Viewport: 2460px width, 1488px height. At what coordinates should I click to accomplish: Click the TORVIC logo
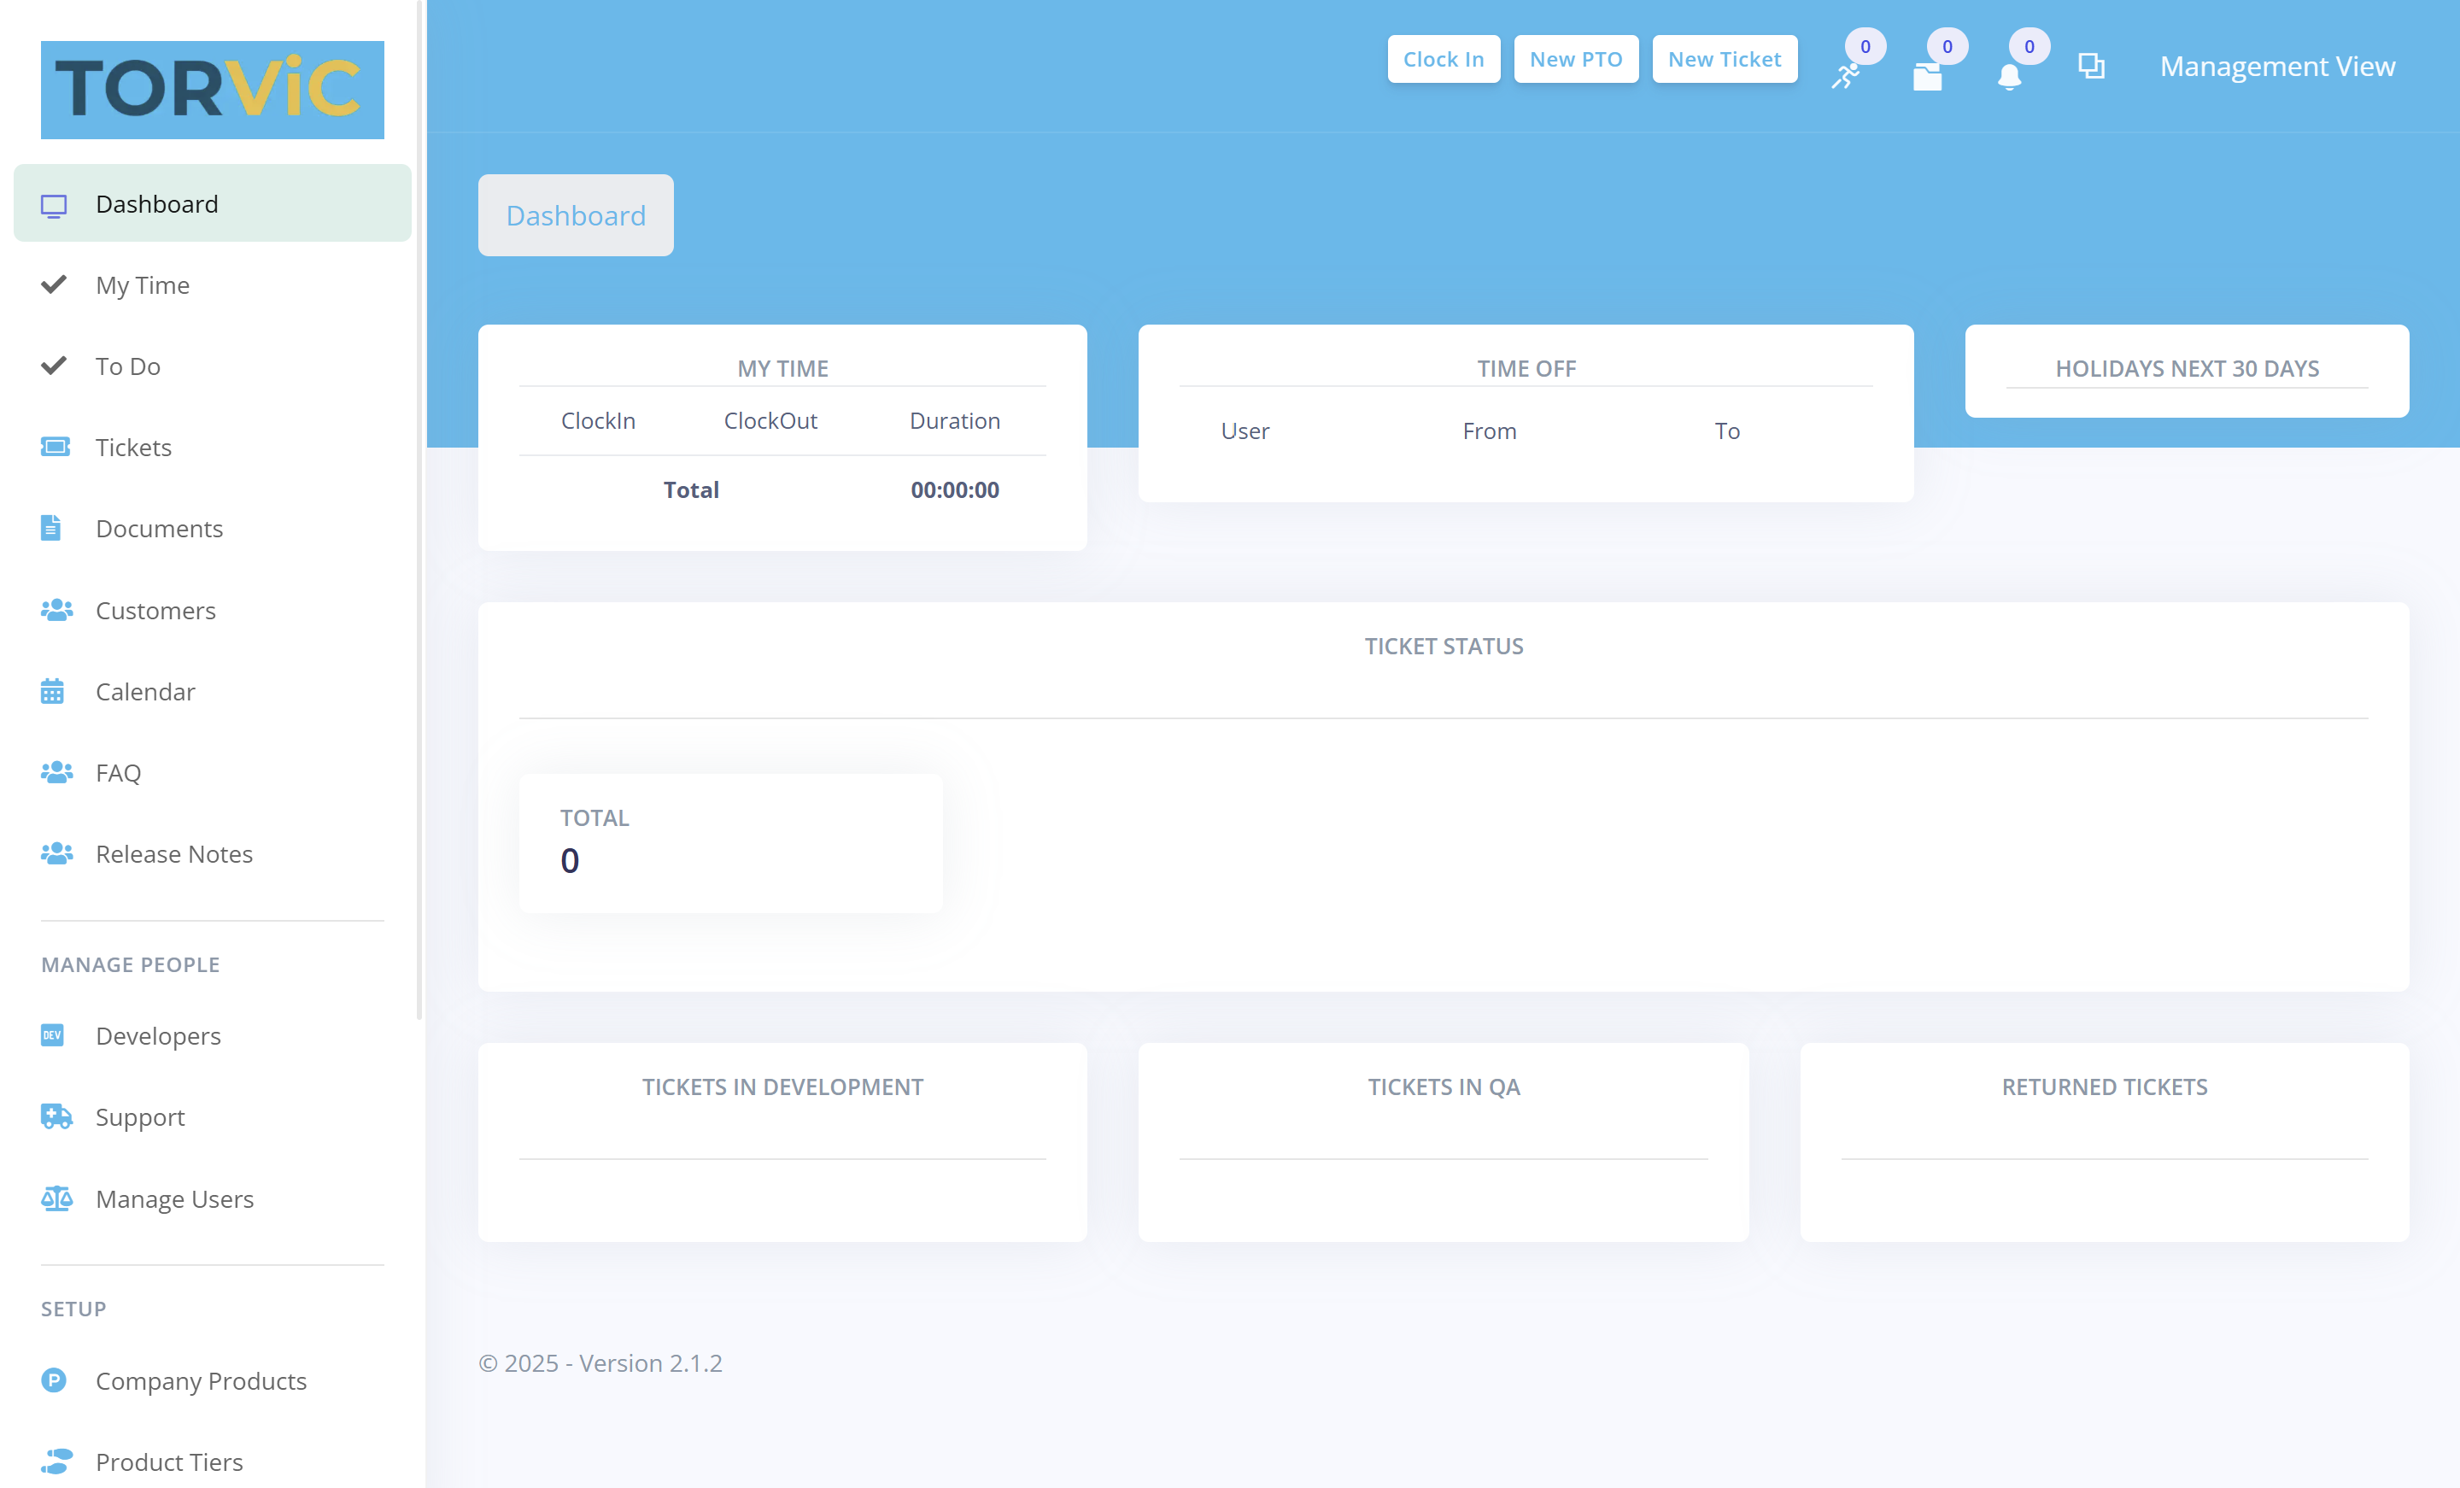(x=213, y=90)
